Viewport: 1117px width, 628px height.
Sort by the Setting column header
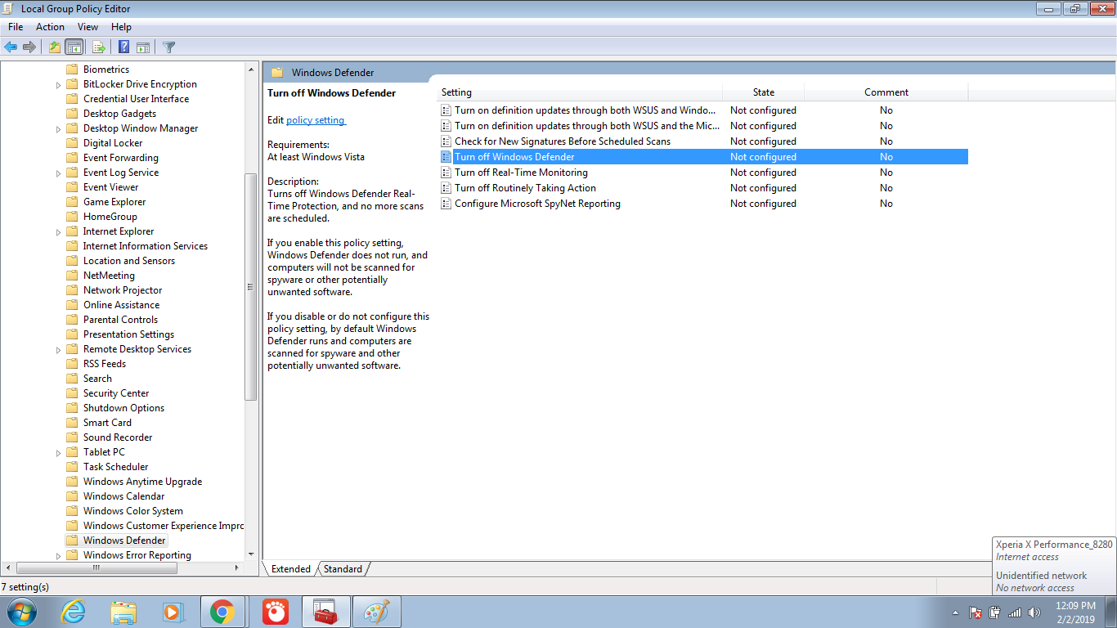(x=580, y=92)
